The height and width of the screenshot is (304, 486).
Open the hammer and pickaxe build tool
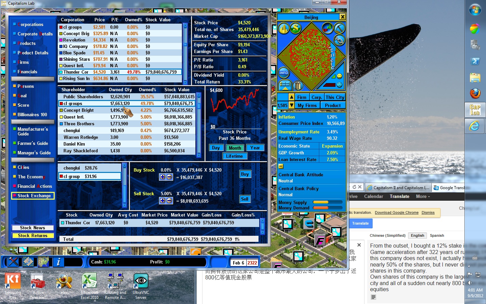pyautogui.click(x=13, y=261)
